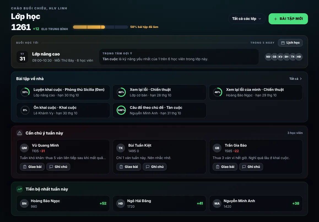Image resolution: width=319 pixels, height=222 pixels.
Task: Select the TK avatar in the upcoming session's attendee row
Action: 293,57
